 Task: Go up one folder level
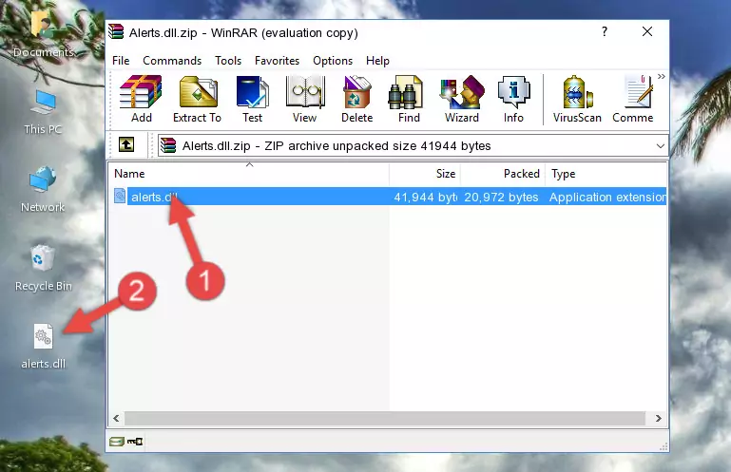[126, 145]
